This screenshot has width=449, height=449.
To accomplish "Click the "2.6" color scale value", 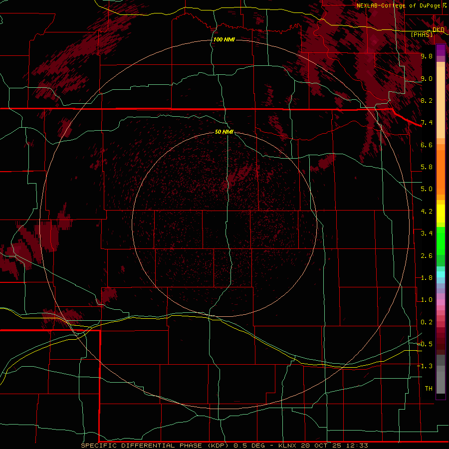I will 427,256.
